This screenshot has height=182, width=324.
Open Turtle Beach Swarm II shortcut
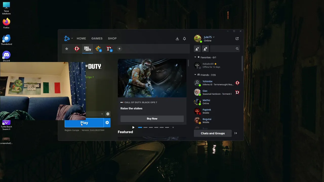[6, 125]
